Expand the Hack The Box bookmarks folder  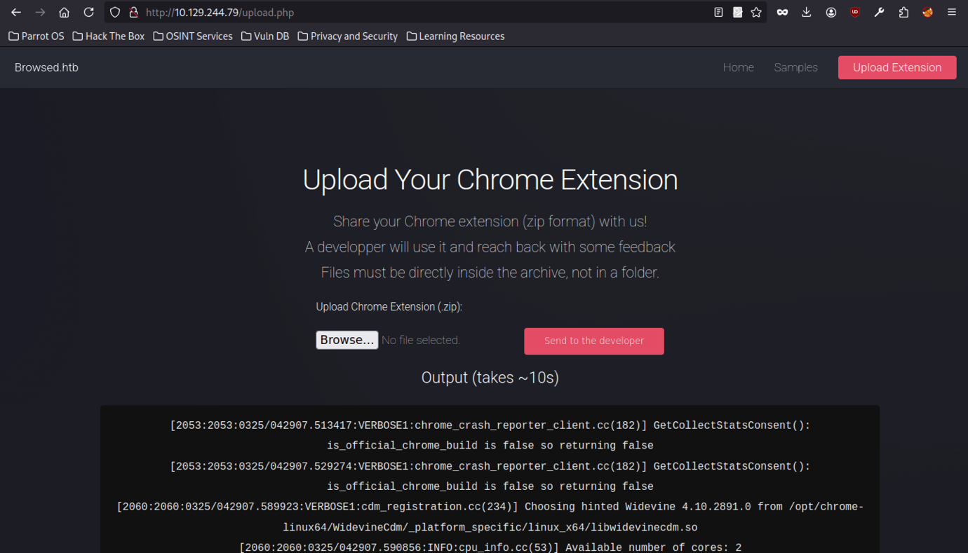pyautogui.click(x=108, y=36)
